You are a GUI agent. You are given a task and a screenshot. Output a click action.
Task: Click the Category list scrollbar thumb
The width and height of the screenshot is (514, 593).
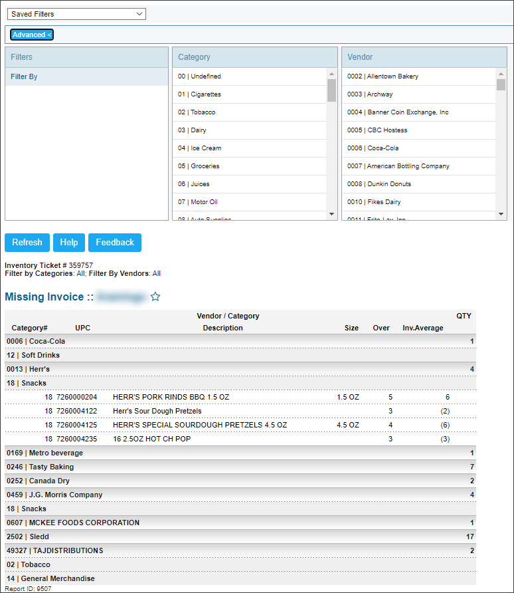[331, 90]
